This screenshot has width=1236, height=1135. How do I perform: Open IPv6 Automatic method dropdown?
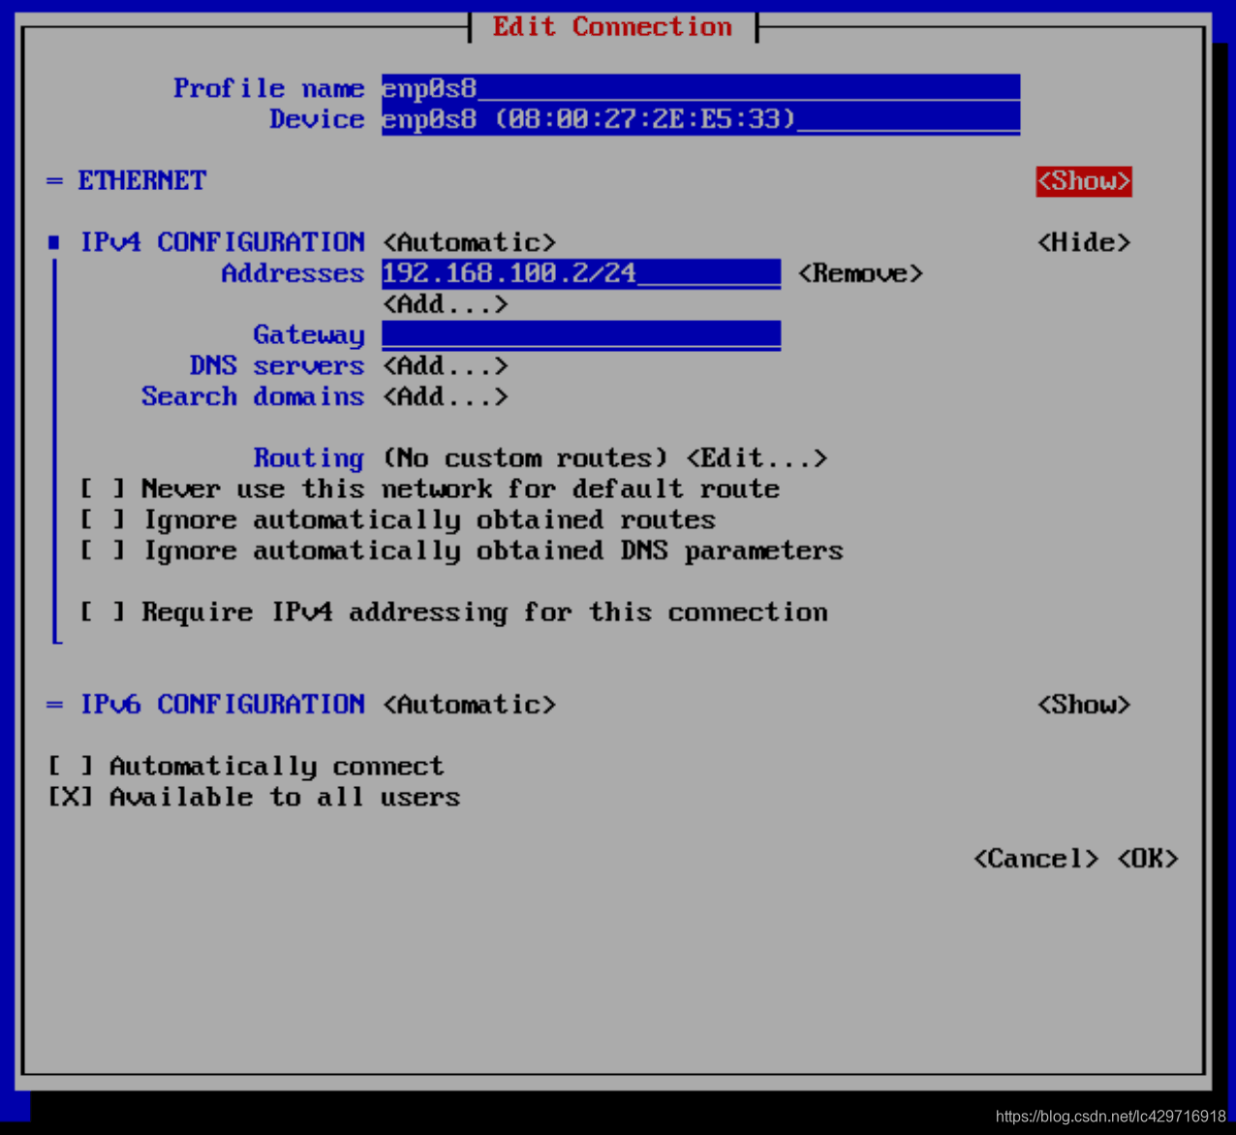click(x=470, y=705)
